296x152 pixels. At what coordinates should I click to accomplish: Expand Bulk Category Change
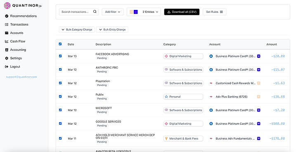pyautogui.click(x=77, y=29)
